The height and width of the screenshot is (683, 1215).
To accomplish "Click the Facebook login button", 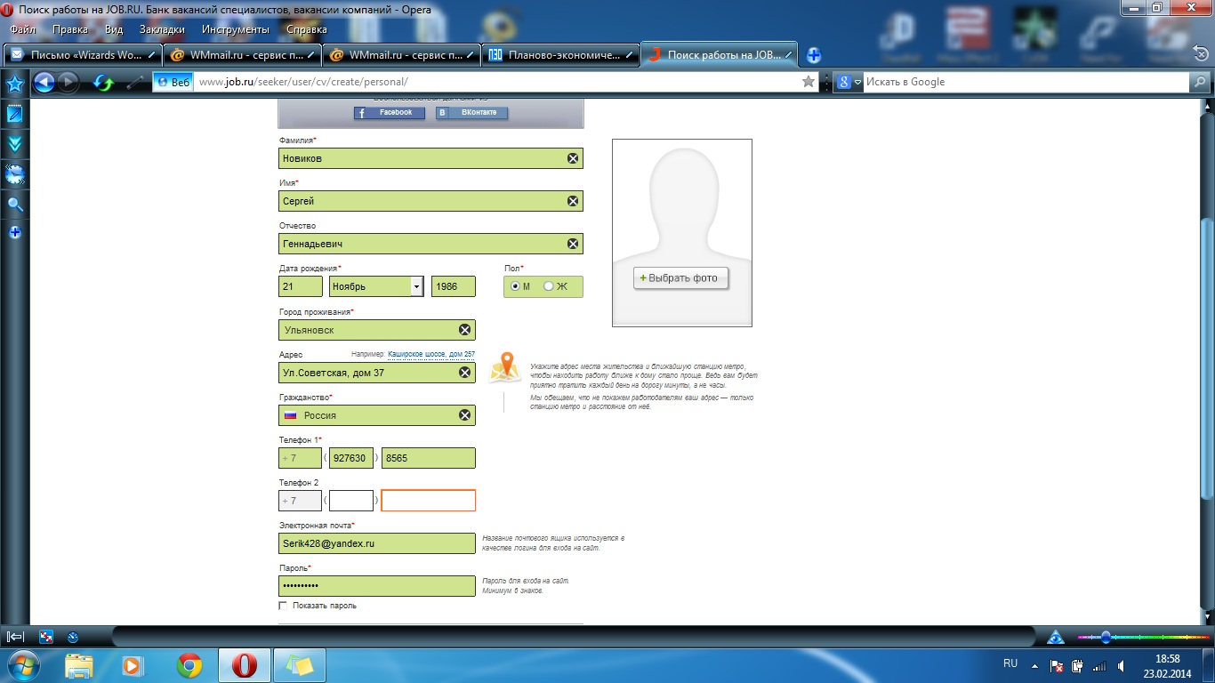I will [x=390, y=113].
